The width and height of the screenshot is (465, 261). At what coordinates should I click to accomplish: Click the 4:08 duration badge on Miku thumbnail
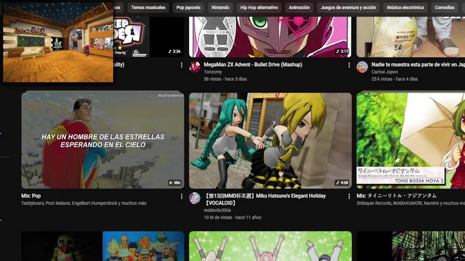tap(342, 183)
